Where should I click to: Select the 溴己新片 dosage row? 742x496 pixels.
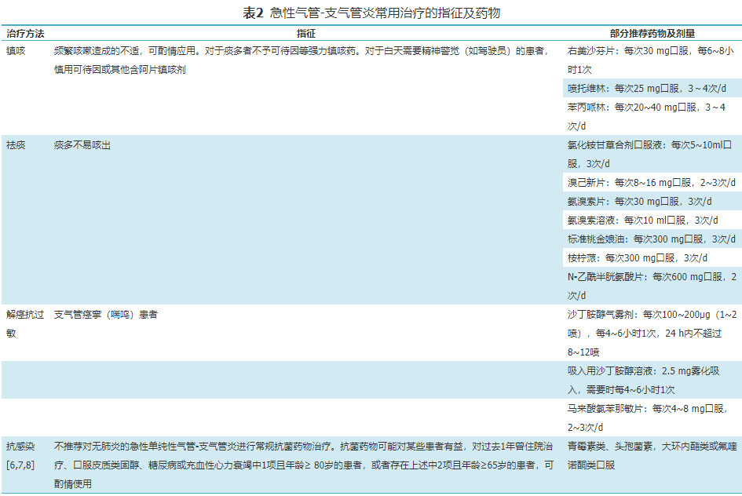[651, 182]
